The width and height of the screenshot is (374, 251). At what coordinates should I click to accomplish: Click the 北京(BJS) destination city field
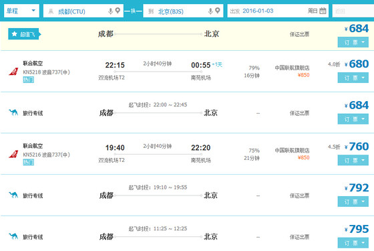tap(183, 11)
